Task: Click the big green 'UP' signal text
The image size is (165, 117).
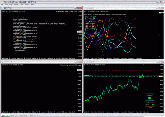Action: coord(150,98)
